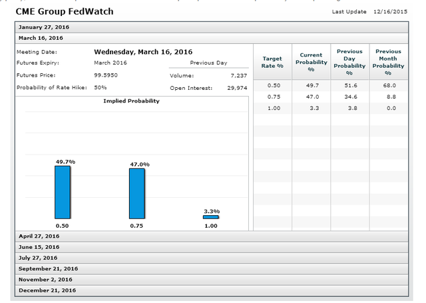426x303 pixels.
Task: Expand the January 27, 2016 meeting section
Action: pyautogui.click(x=212, y=27)
